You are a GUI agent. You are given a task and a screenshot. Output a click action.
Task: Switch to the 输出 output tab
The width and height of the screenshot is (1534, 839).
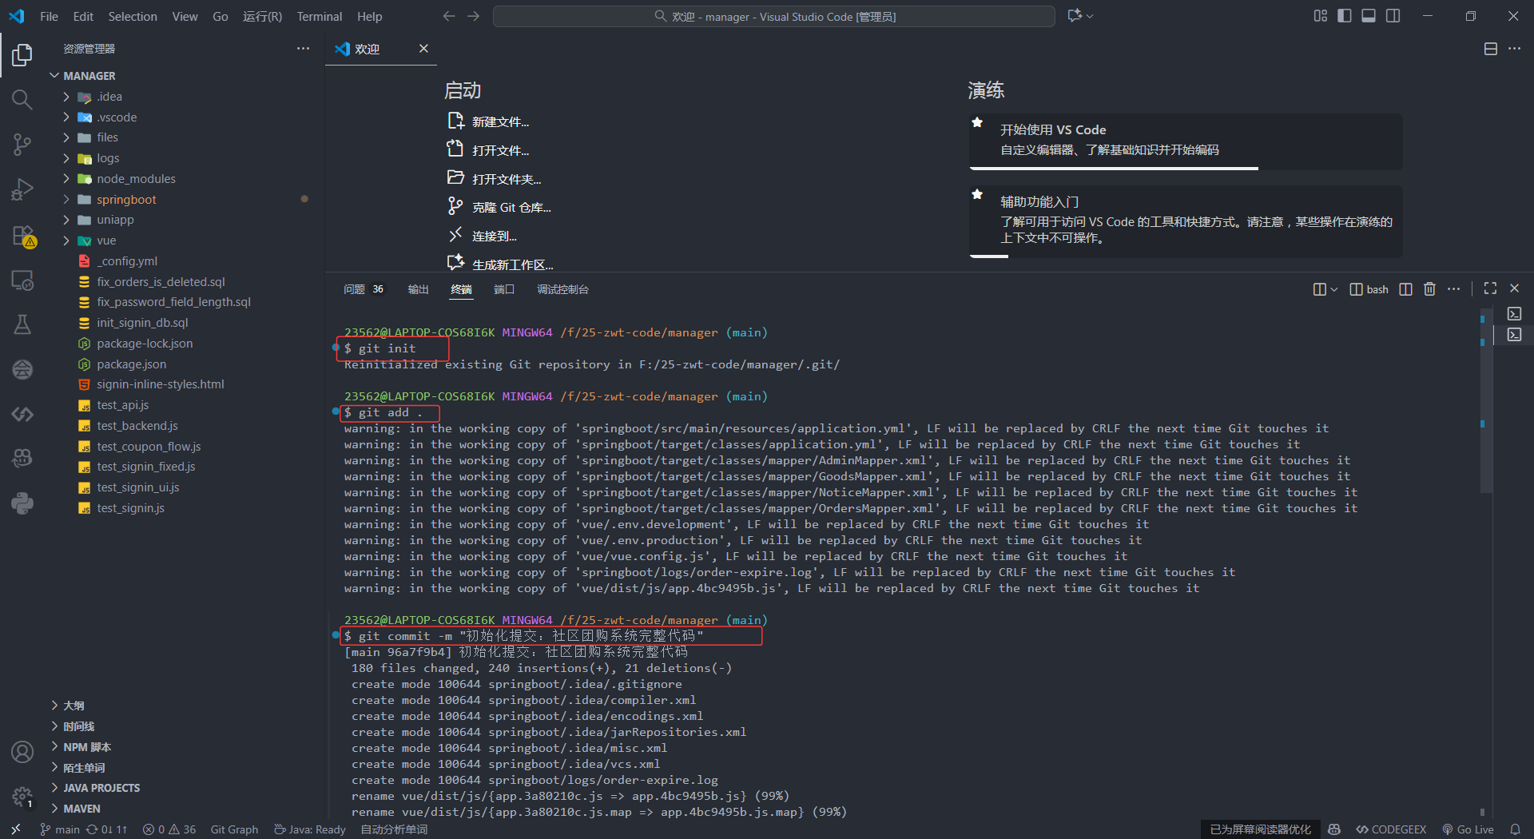pyautogui.click(x=419, y=289)
